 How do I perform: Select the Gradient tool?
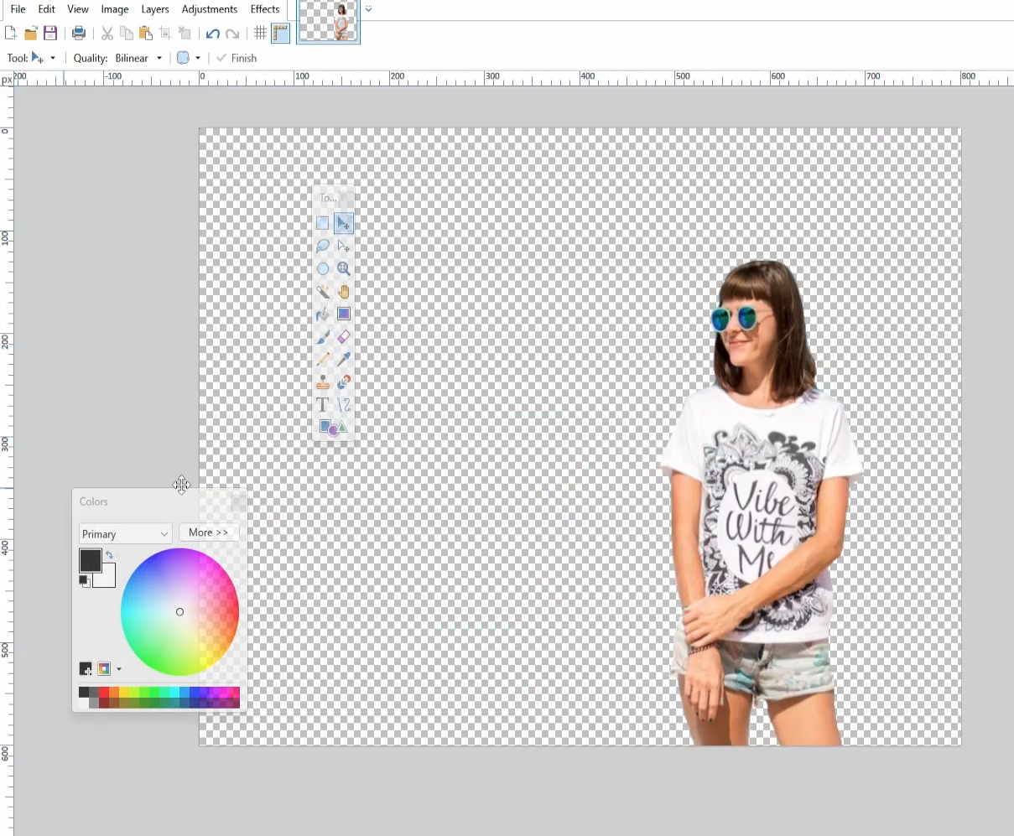click(x=344, y=314)
